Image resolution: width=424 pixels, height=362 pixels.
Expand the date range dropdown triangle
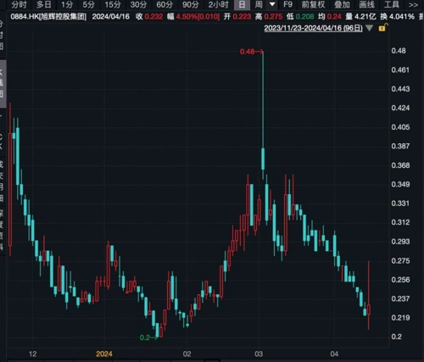pos(369,28)
